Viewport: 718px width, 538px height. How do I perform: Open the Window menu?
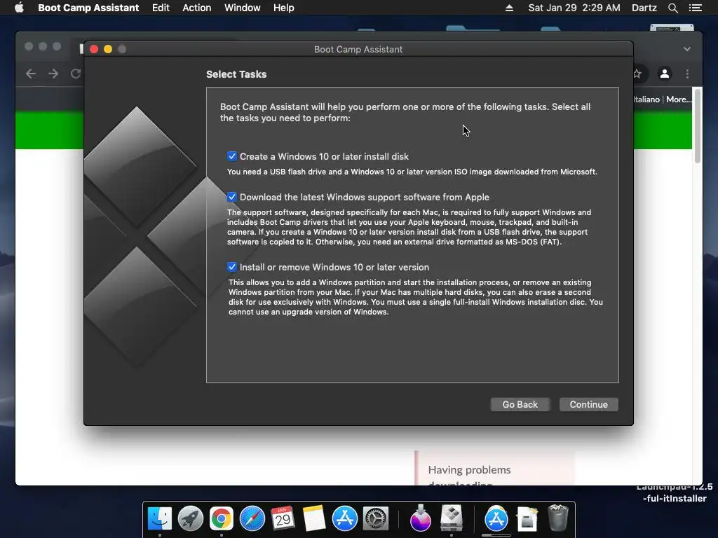(x=242, y=8)
